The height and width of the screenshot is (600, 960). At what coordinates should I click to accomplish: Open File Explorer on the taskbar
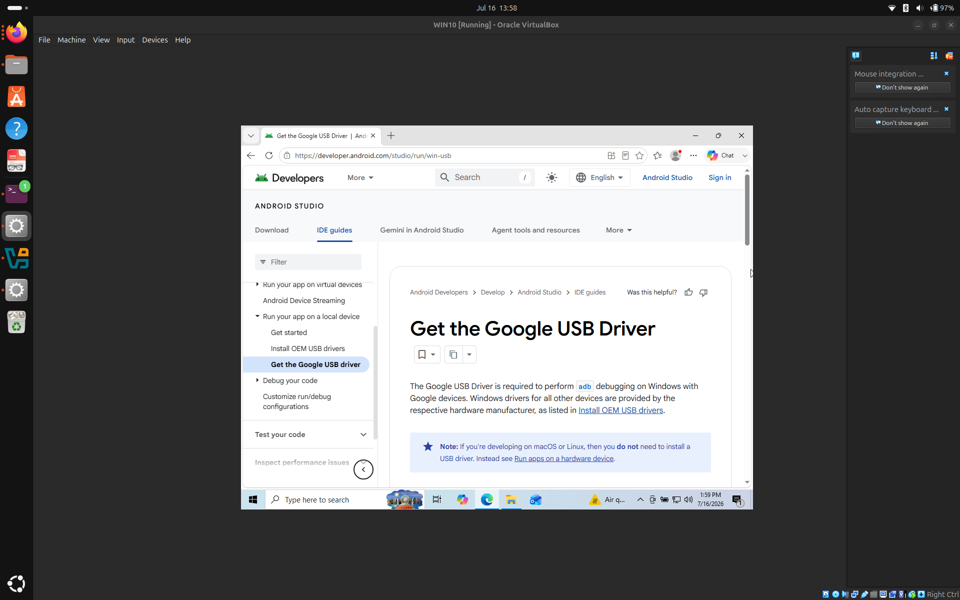click(x=511, y=499)
